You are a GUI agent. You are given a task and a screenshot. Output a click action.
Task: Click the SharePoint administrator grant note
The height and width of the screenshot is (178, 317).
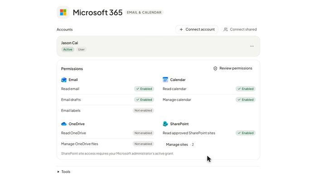117,154
